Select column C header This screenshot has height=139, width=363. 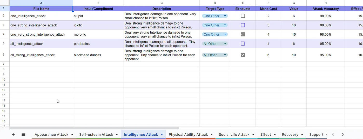point(162,3)
